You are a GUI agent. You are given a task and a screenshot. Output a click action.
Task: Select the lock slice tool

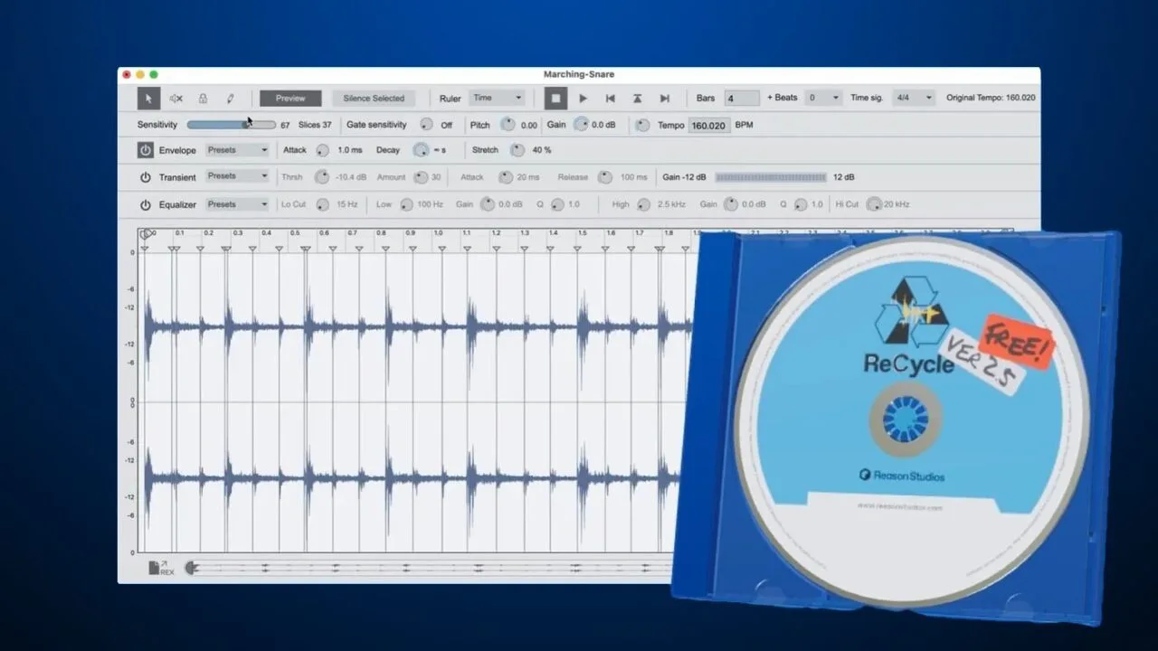tap(203, 98)
